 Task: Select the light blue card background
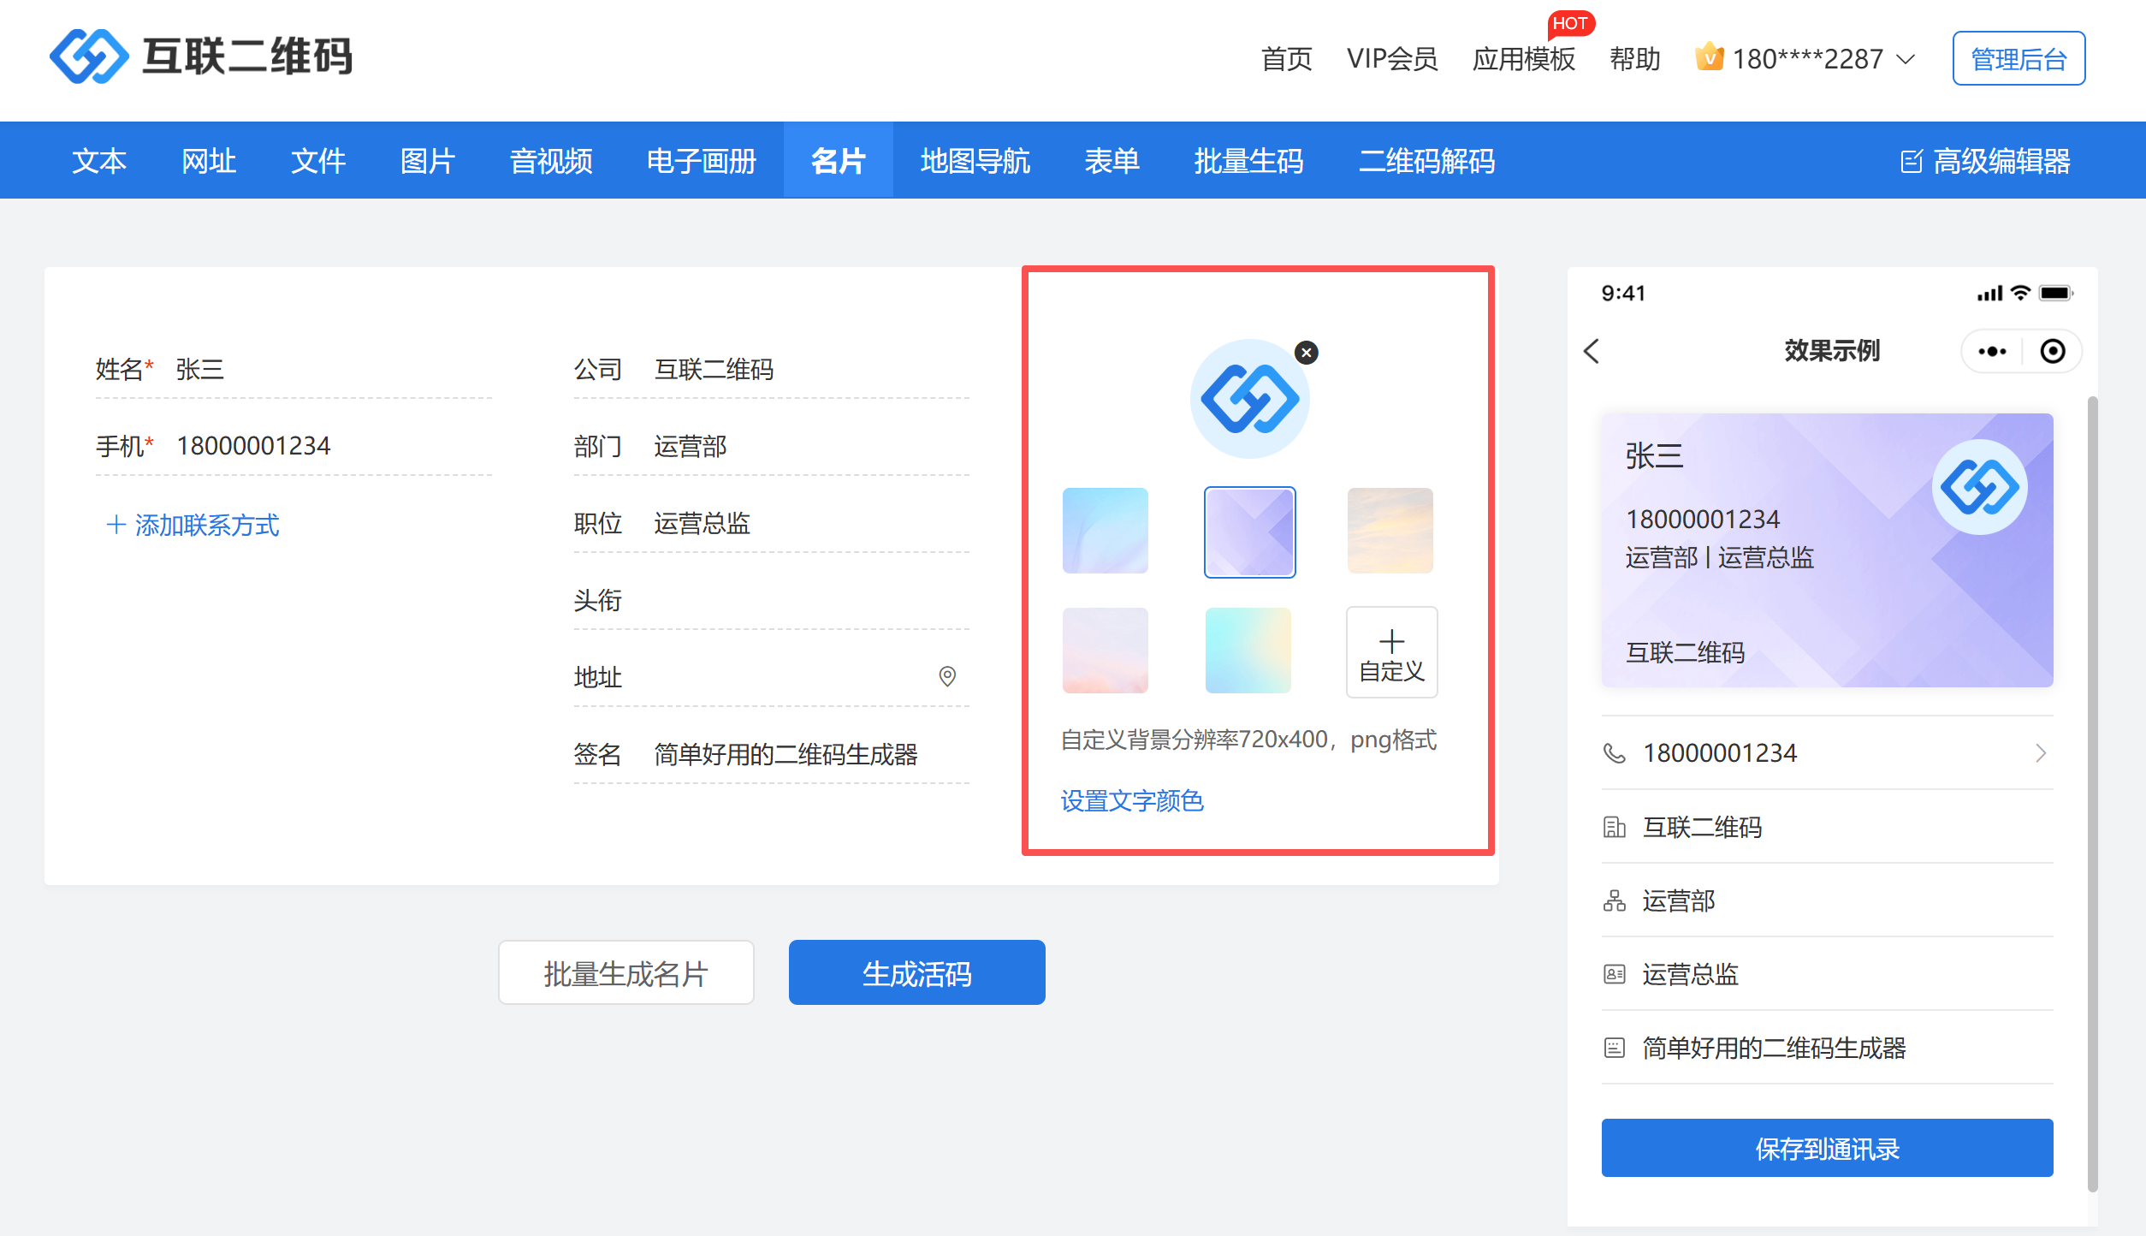point(1105,531)
